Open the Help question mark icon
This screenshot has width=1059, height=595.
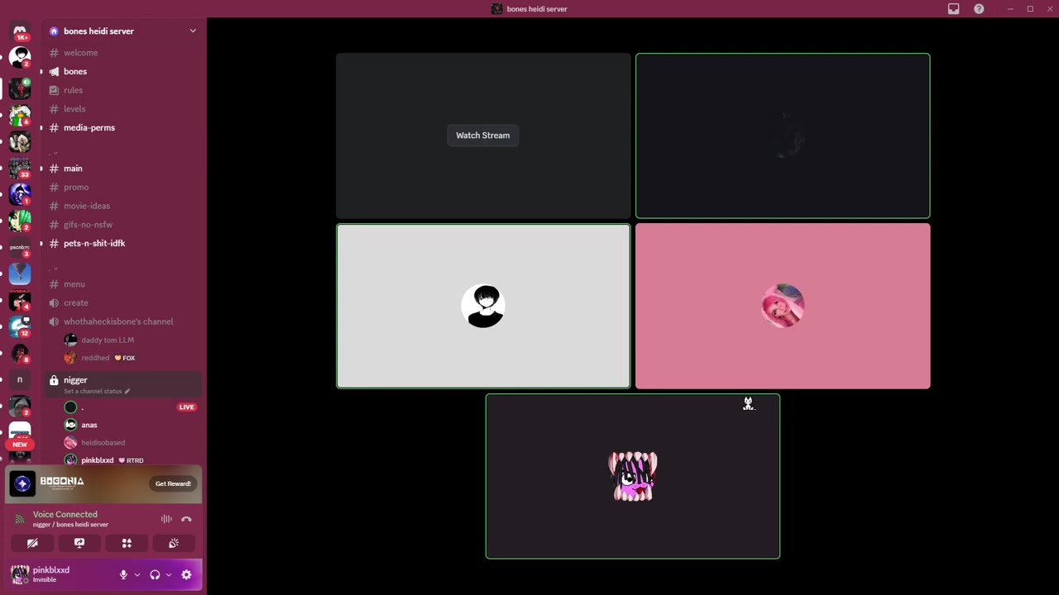point(979,9)
